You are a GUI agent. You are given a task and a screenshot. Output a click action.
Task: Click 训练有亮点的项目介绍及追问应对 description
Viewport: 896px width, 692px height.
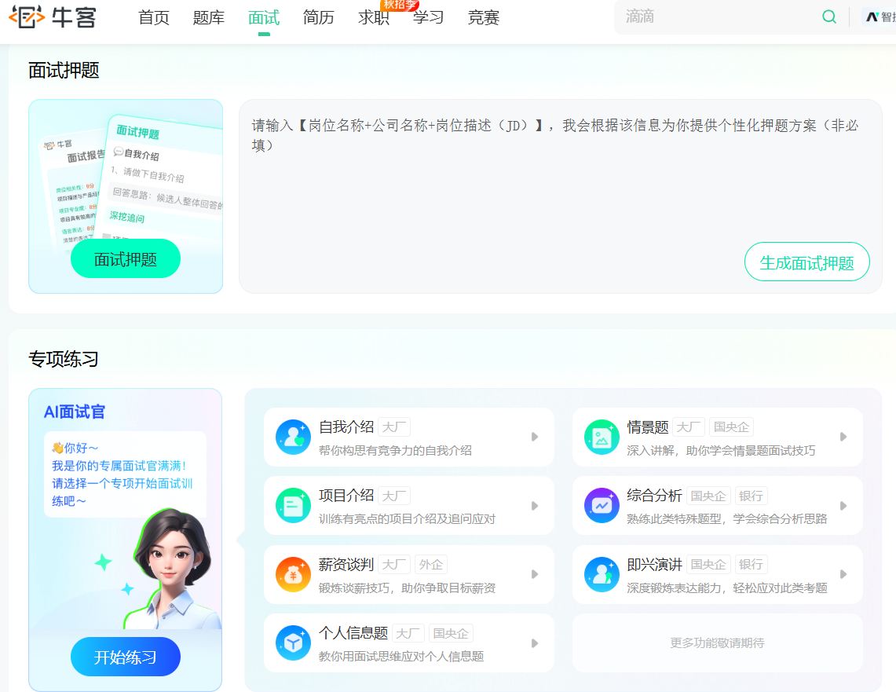click(407, 519)
